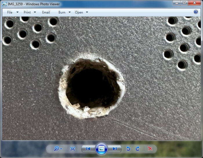Expand the Print dropdown arrow
203x158 pixels.
35,12
